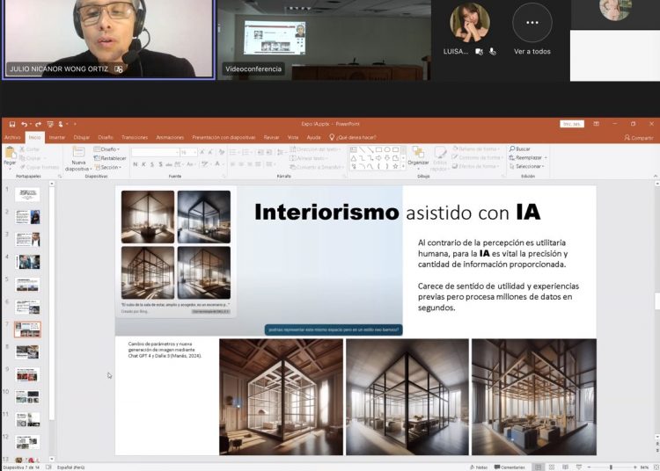Toggle italic formatting (K) in Fuente group
This screenshot has height=471, width=660.
pos(143,166)
